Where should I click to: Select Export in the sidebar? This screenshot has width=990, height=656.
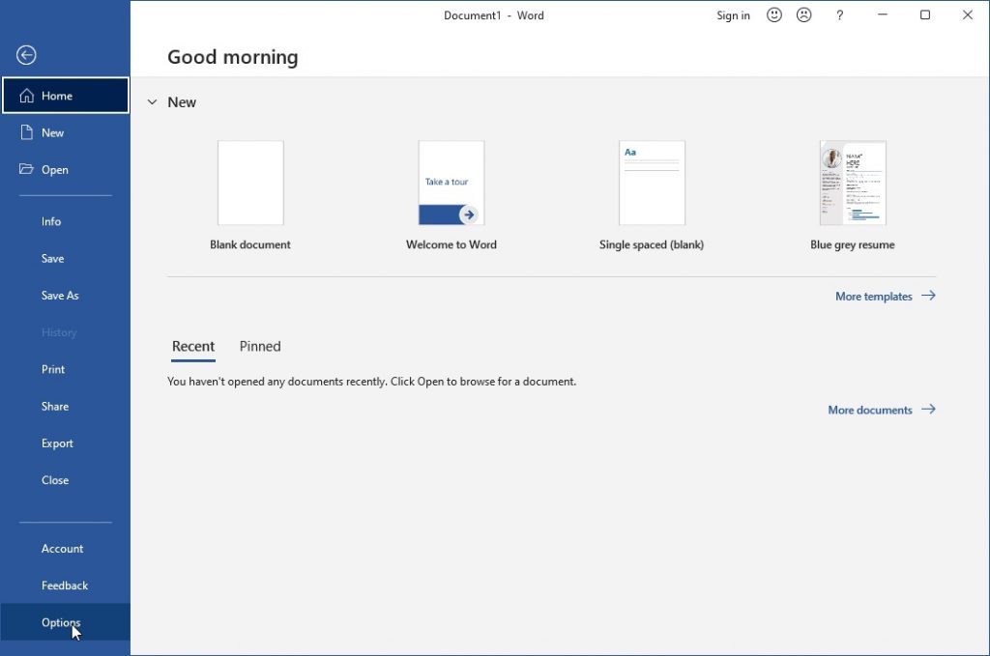pos(57,442)
